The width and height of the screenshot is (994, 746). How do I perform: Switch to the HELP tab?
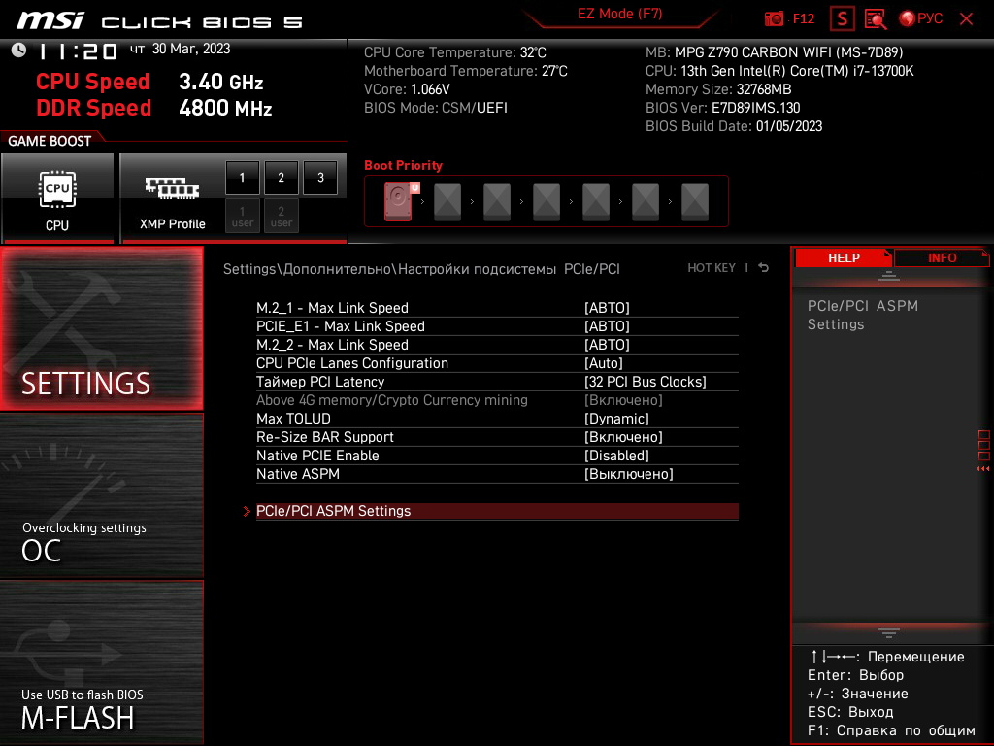click(x=844, y=257)
